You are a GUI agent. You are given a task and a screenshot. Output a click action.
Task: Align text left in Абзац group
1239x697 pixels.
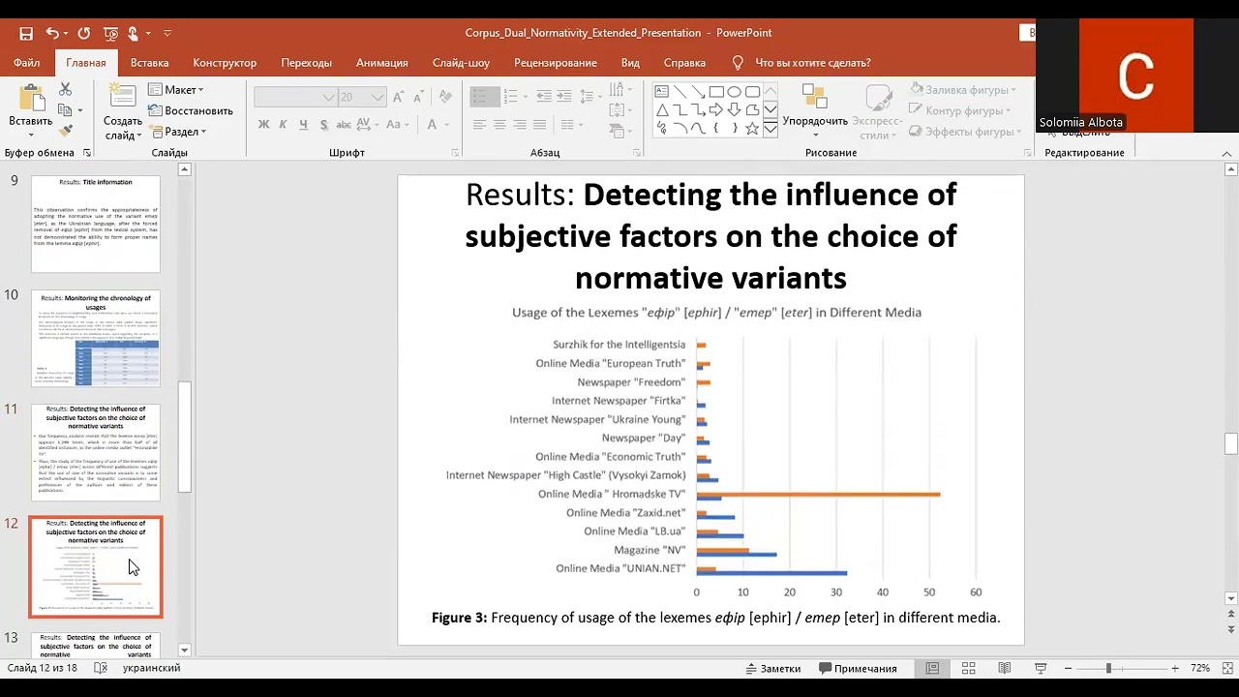coord(479,125)
